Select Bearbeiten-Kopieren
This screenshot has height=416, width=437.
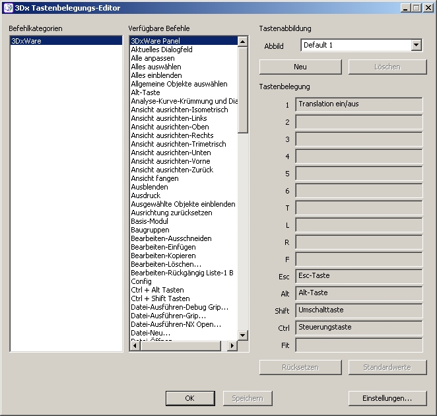[184, 256]
